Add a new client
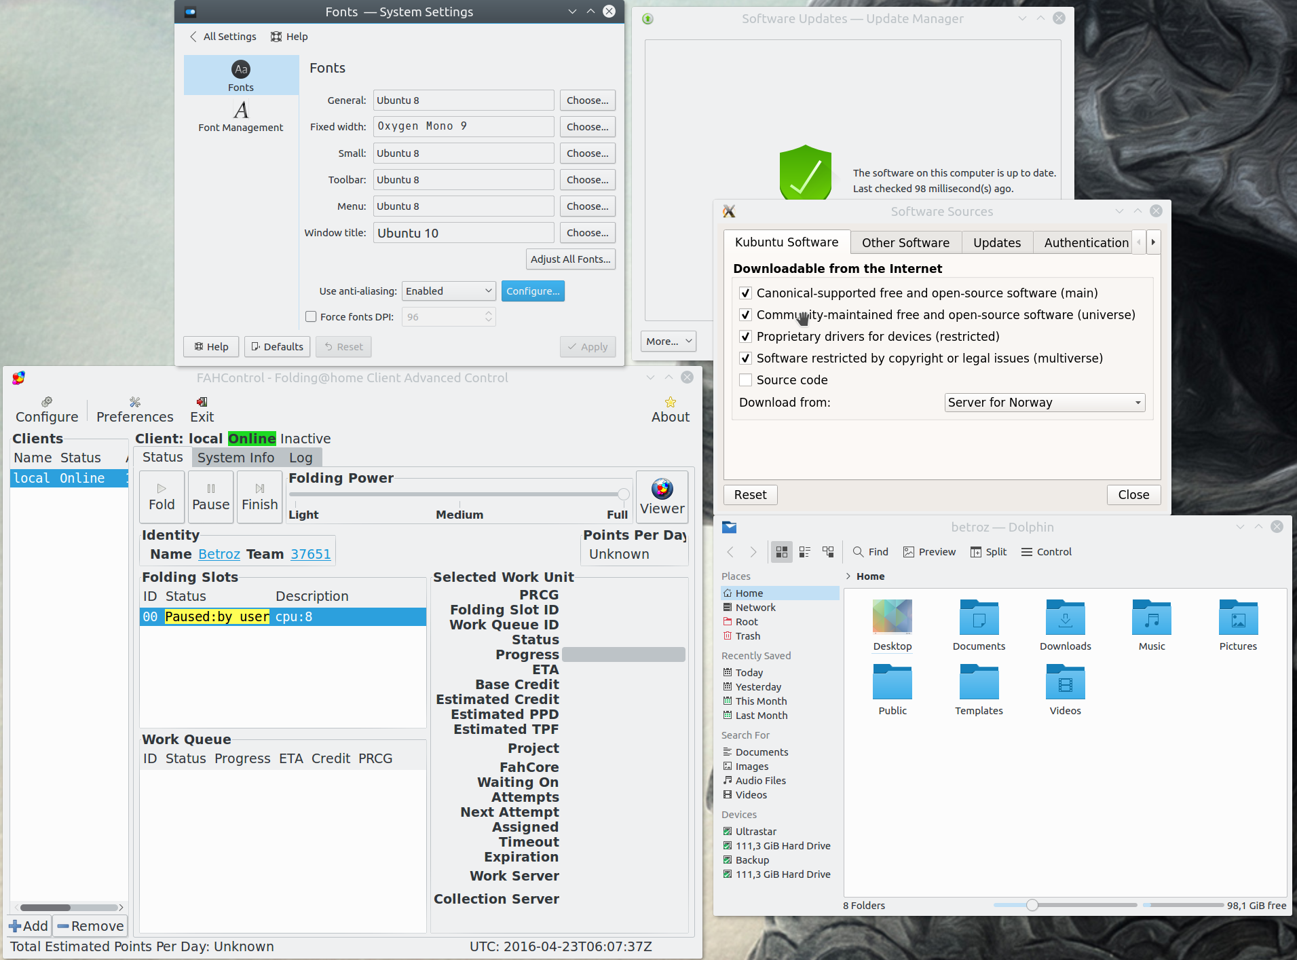Screen dimensions: 1297x960 29,926
